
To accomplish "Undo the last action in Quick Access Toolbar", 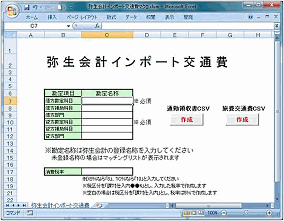I will tap(35, 7).
